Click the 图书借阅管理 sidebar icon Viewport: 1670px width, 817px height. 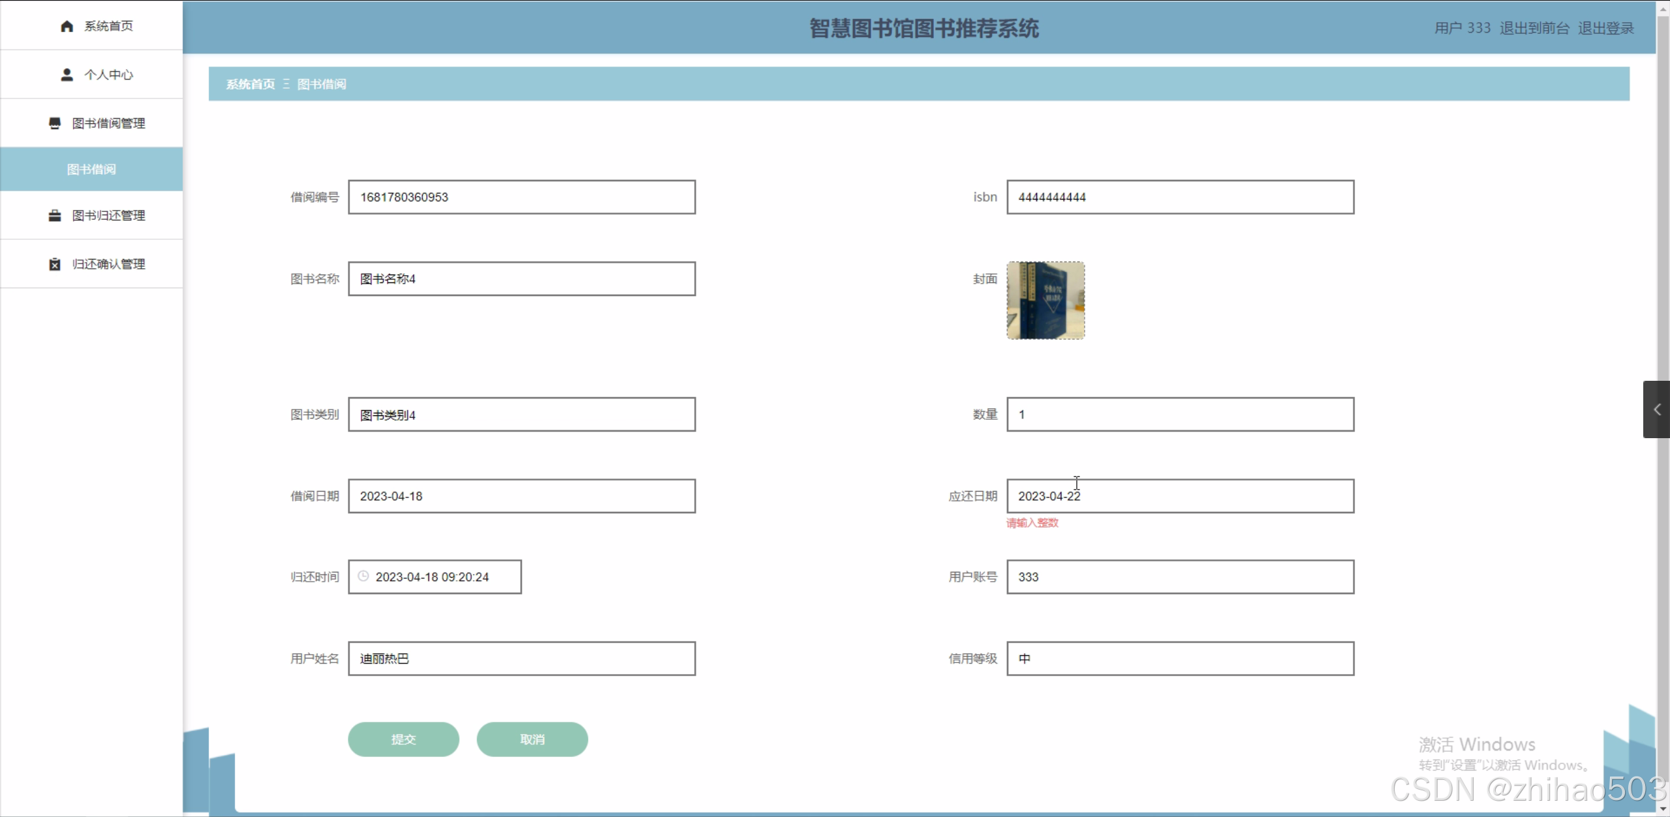(x=55, y=123)
